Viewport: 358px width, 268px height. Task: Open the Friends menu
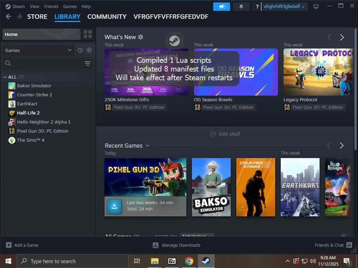[51, 6]
